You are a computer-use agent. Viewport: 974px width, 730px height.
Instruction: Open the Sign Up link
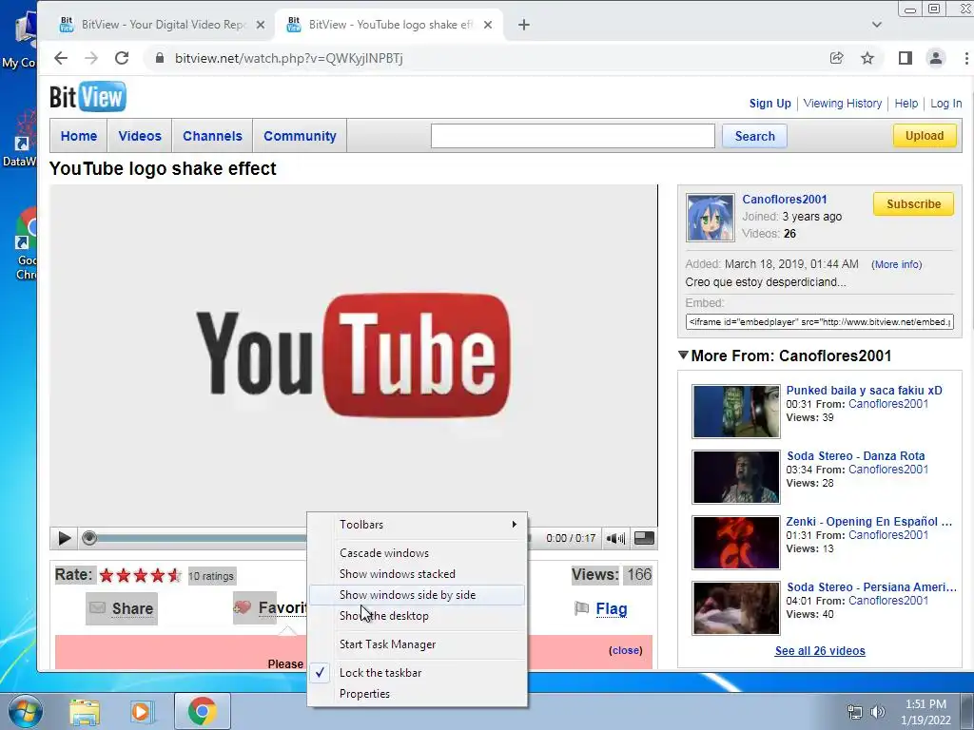coord(769,104)
